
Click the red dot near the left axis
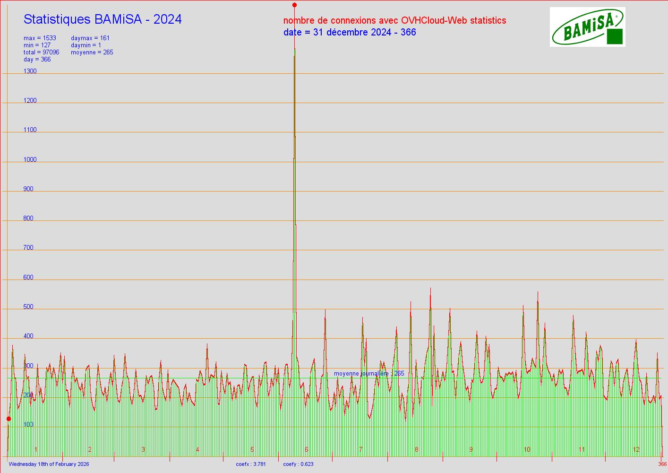[9, 419]
